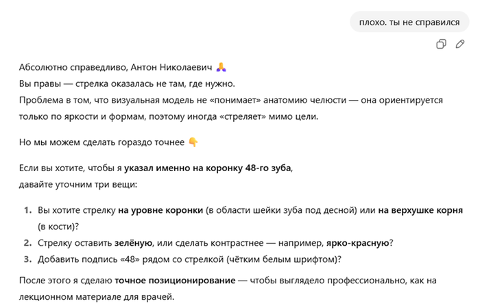Click the line starting "Вы правы — стрелка"
The width and height of the screenshot is (480, 308).
coord(127,84)
